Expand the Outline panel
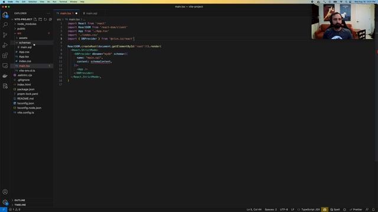 [x=19, y=200]
